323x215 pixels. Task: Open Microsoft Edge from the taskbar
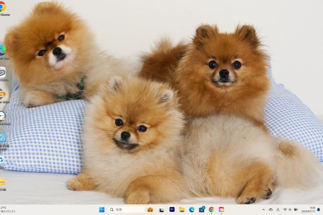[192, 210]
